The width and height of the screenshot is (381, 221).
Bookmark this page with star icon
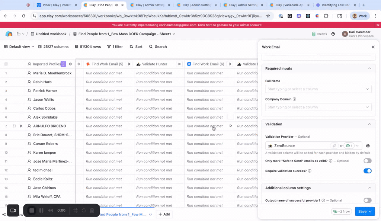(x=268, y=16)
